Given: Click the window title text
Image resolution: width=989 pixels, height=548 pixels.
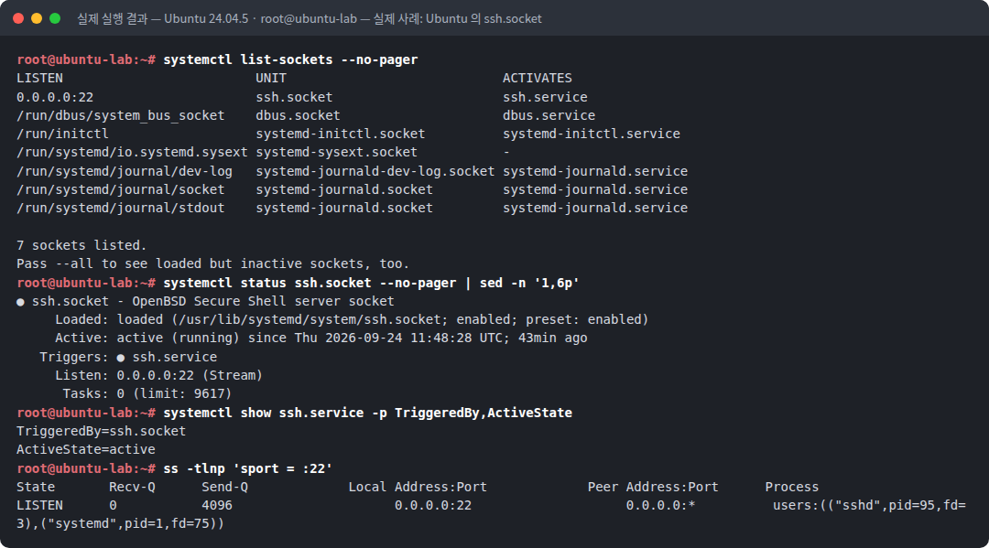Looking at the screenshot, I should point(310,19).
